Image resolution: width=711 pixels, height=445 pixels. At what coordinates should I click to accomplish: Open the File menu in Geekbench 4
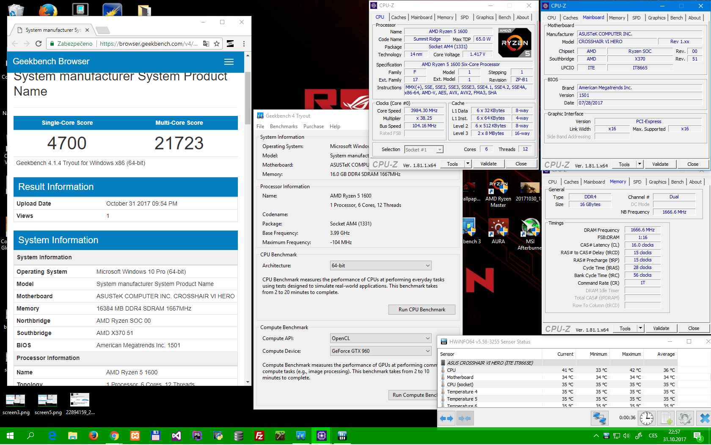tap(260, 126)
